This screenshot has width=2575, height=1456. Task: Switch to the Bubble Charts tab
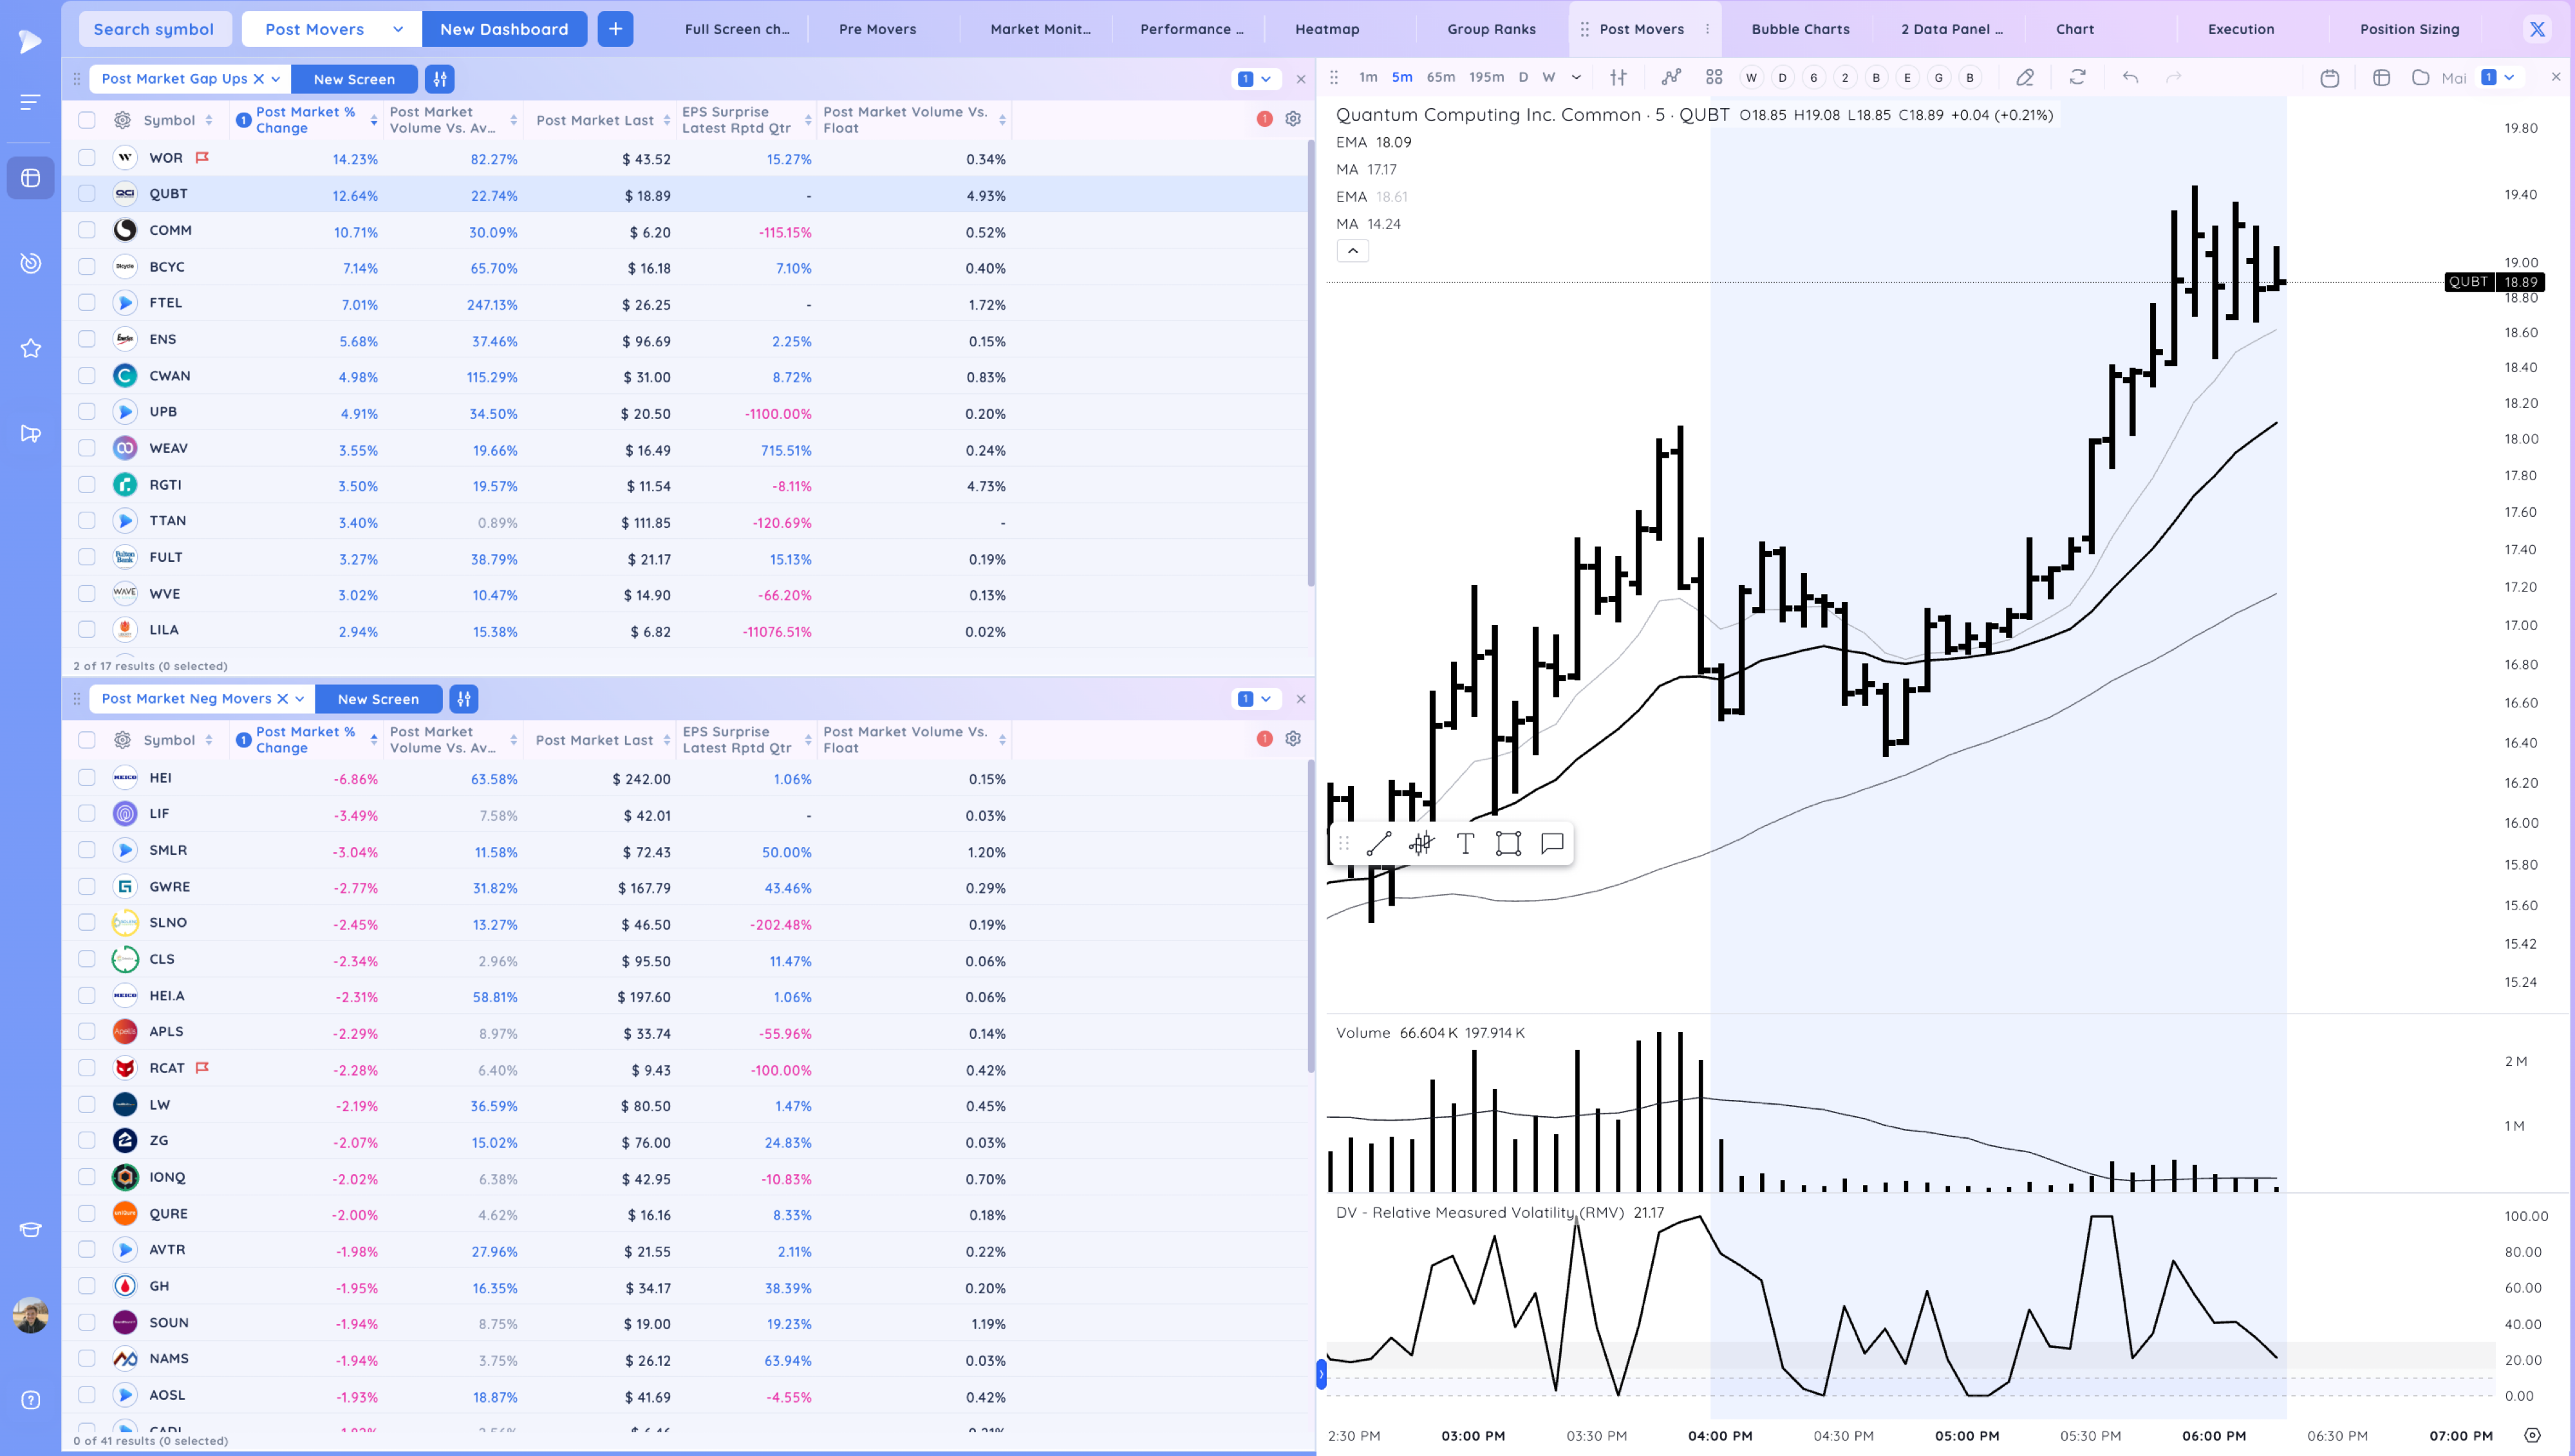click(1800, 29)
